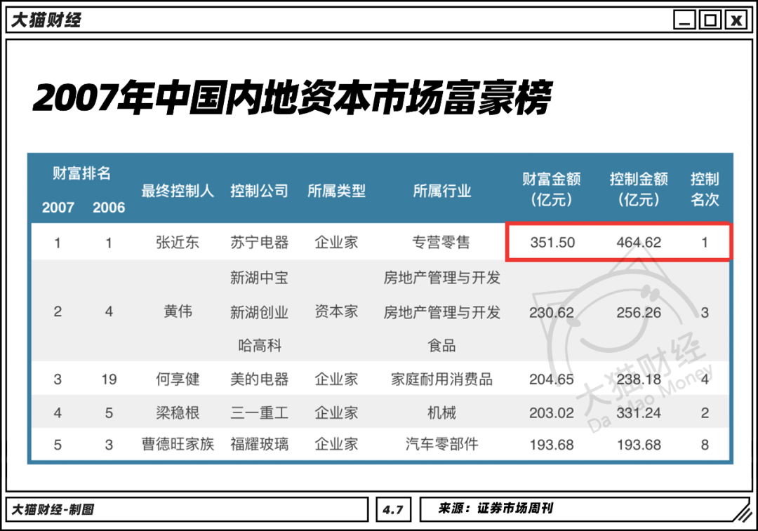Click the 来源：证券市场周刊 source label
Image resolution: width=758 pixels, height=531 pixels.
pos(496,509)
